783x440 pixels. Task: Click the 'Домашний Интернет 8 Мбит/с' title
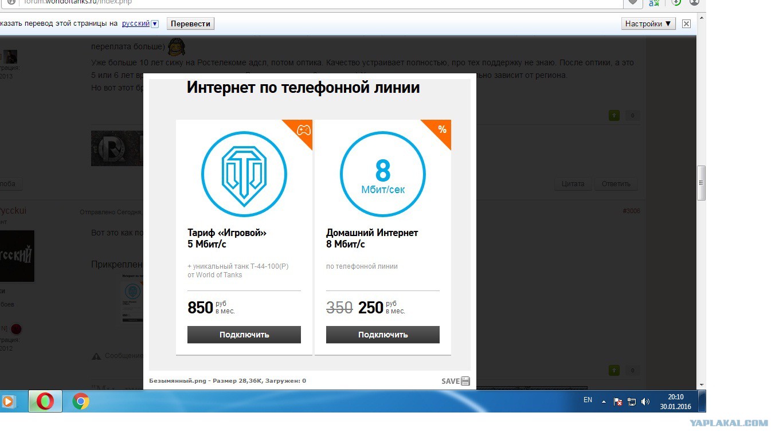[x=372, y=238]
